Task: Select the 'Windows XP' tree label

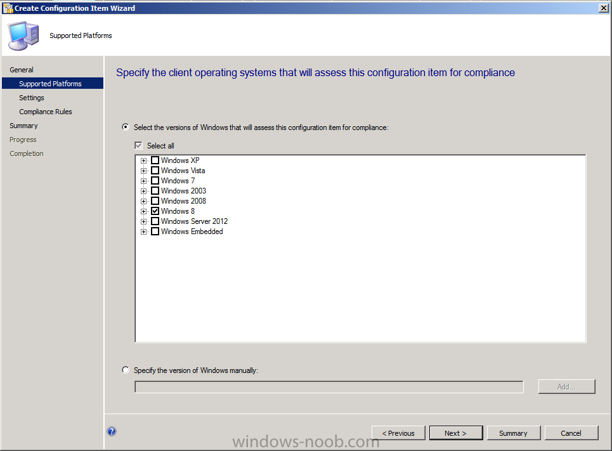Action: 180,160
